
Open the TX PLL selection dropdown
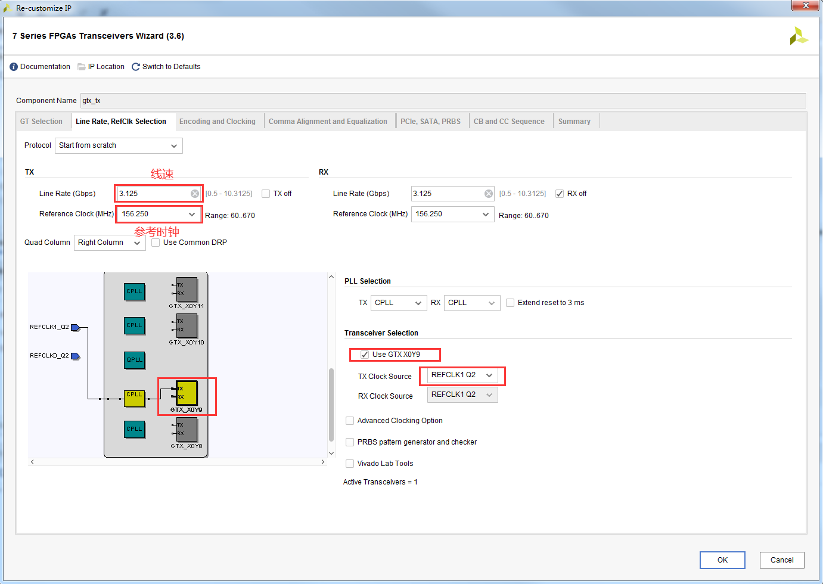(x=399, y=303)
